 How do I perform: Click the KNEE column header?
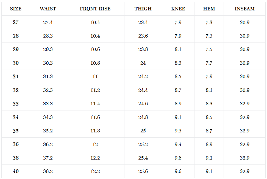178,9
